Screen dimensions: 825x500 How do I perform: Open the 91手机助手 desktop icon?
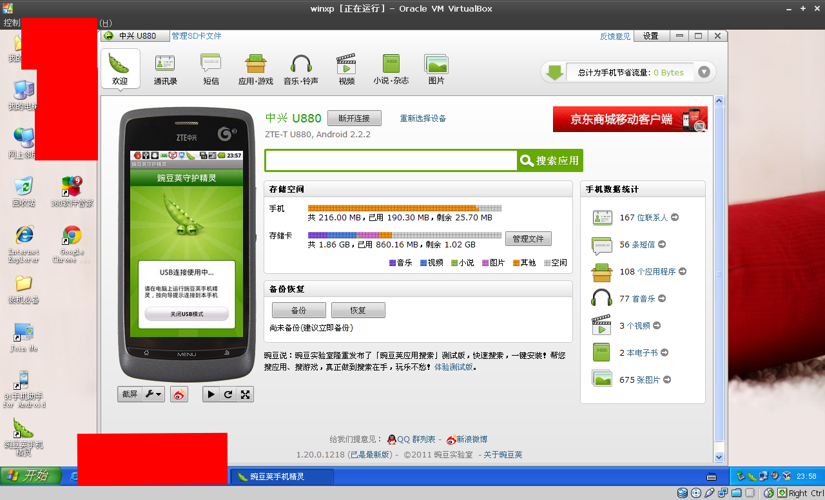point(24,389)
